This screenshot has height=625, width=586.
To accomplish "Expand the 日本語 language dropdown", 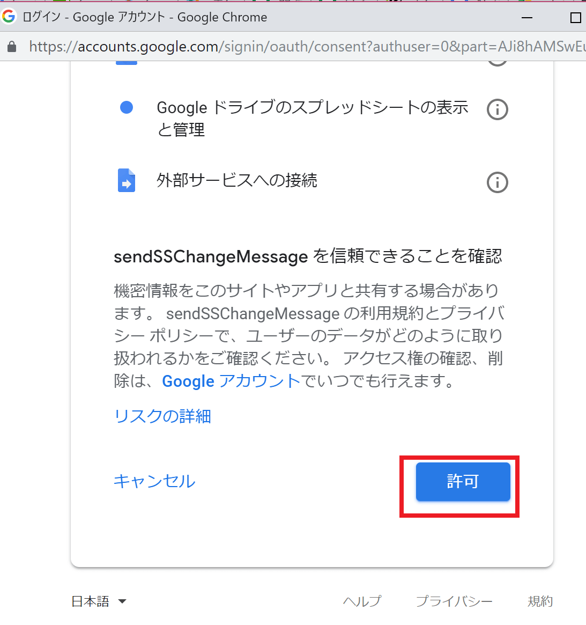I will pyautogui.click(x=99, y=601).
